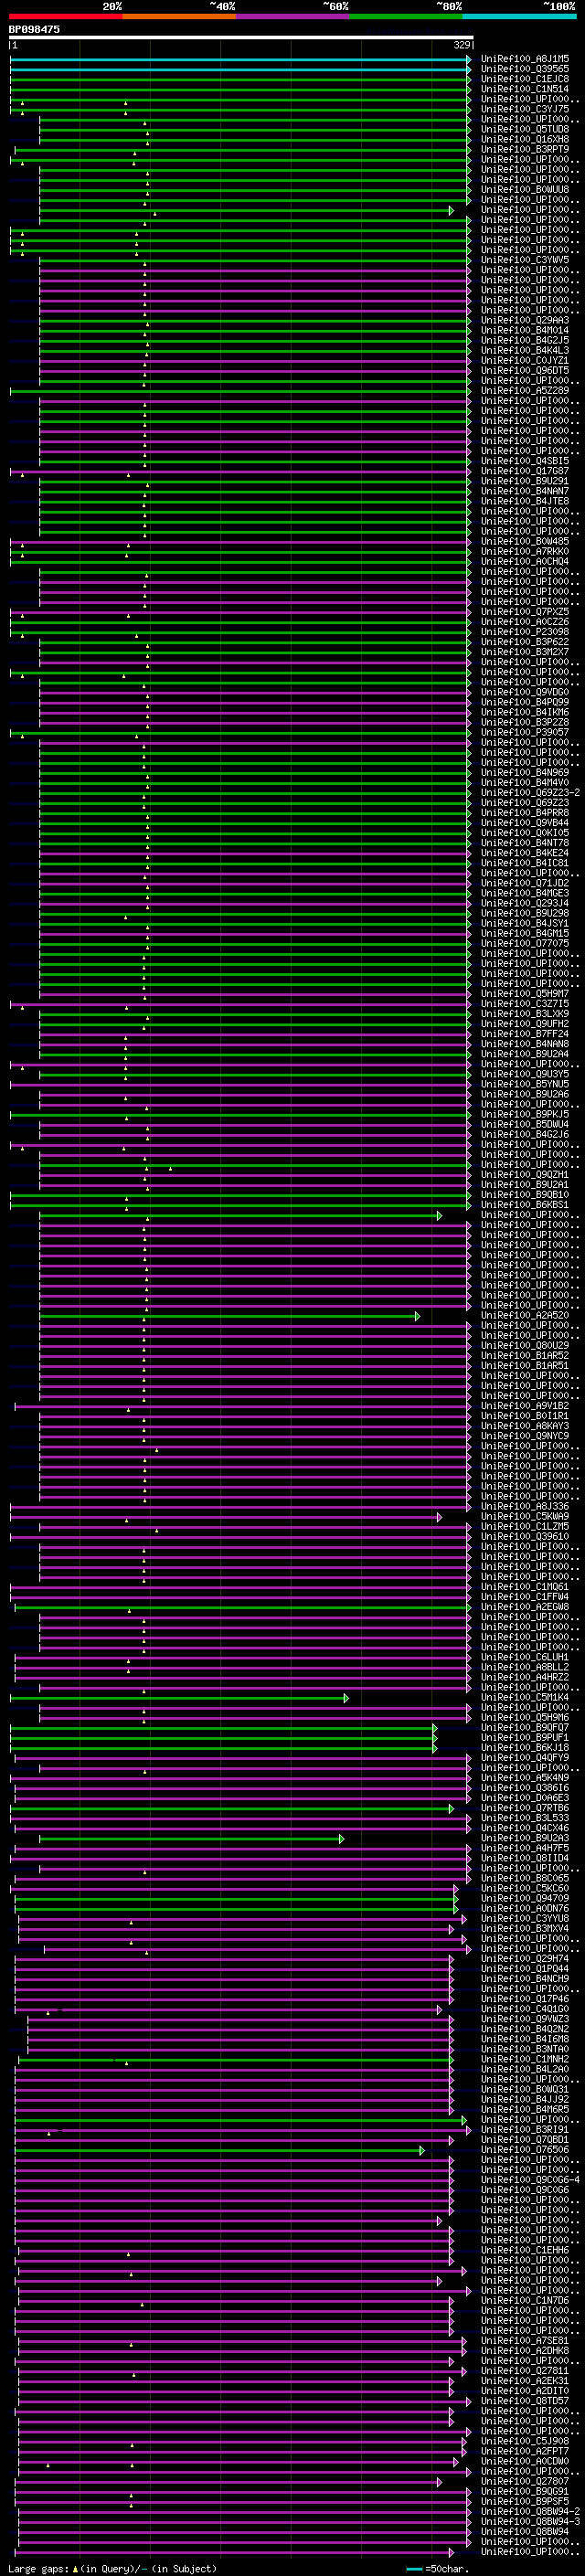Select the UniRef100_P23098 label
585x2576 pixels.
[525, 632]
